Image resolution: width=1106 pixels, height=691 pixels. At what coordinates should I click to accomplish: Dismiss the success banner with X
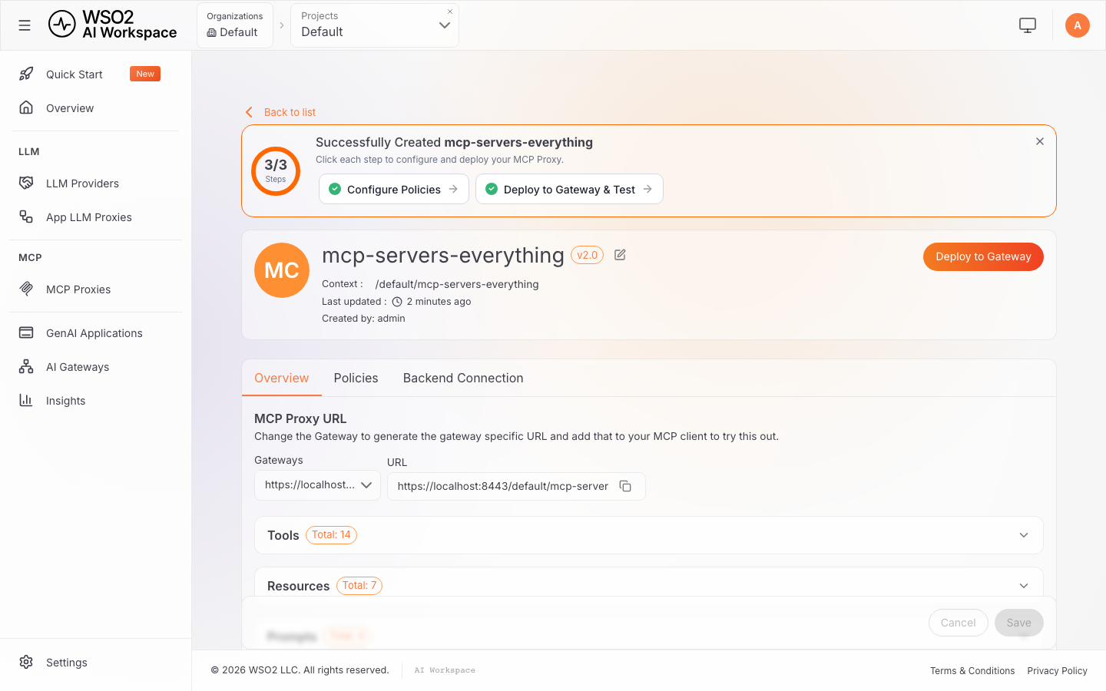pos(1040,141)
